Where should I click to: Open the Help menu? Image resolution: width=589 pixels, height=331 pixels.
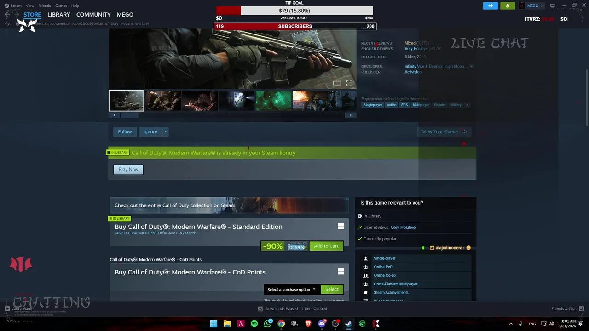point(75,6)
